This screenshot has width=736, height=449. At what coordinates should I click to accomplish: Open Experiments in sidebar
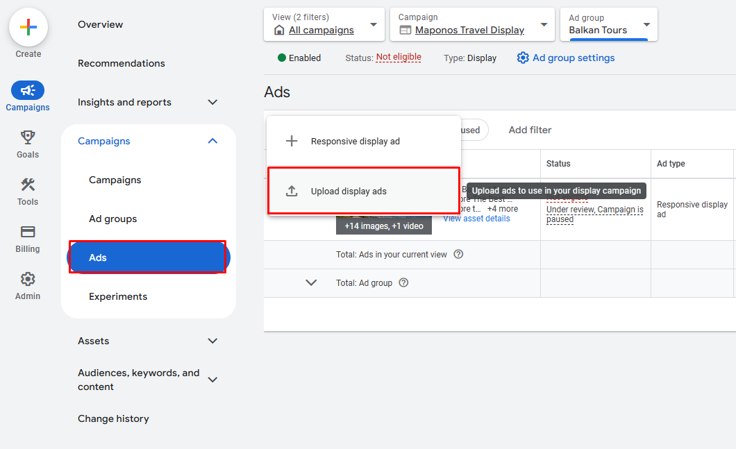tap(118, 296)
